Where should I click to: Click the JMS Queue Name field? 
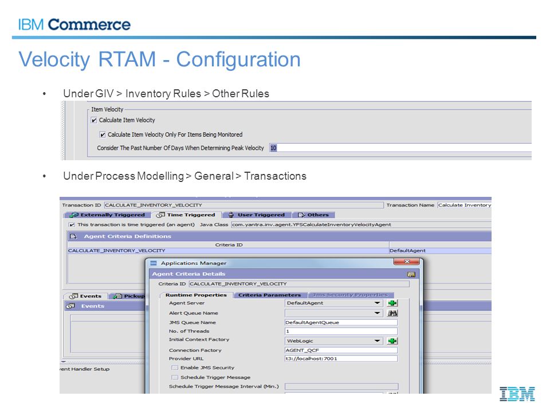coord(341,322)
